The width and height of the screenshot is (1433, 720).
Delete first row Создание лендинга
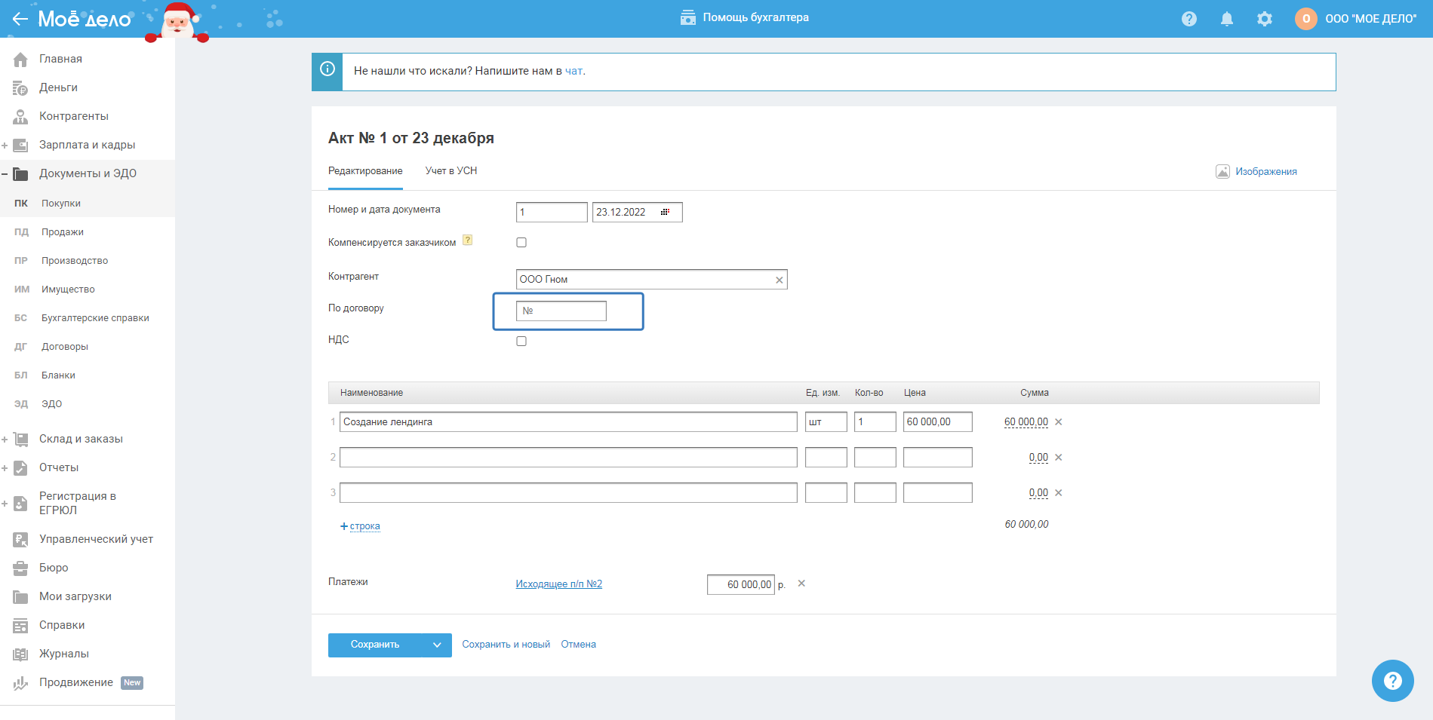pyautogui.click(x=1059, y=422)
